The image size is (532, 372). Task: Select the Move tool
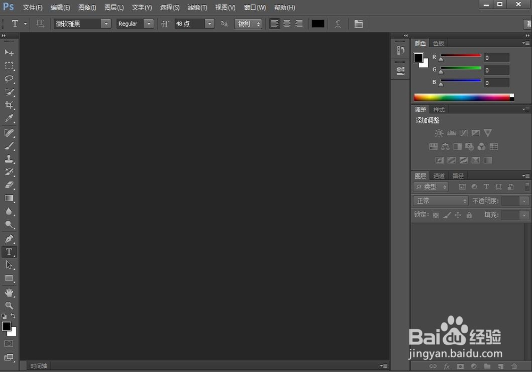9,52
